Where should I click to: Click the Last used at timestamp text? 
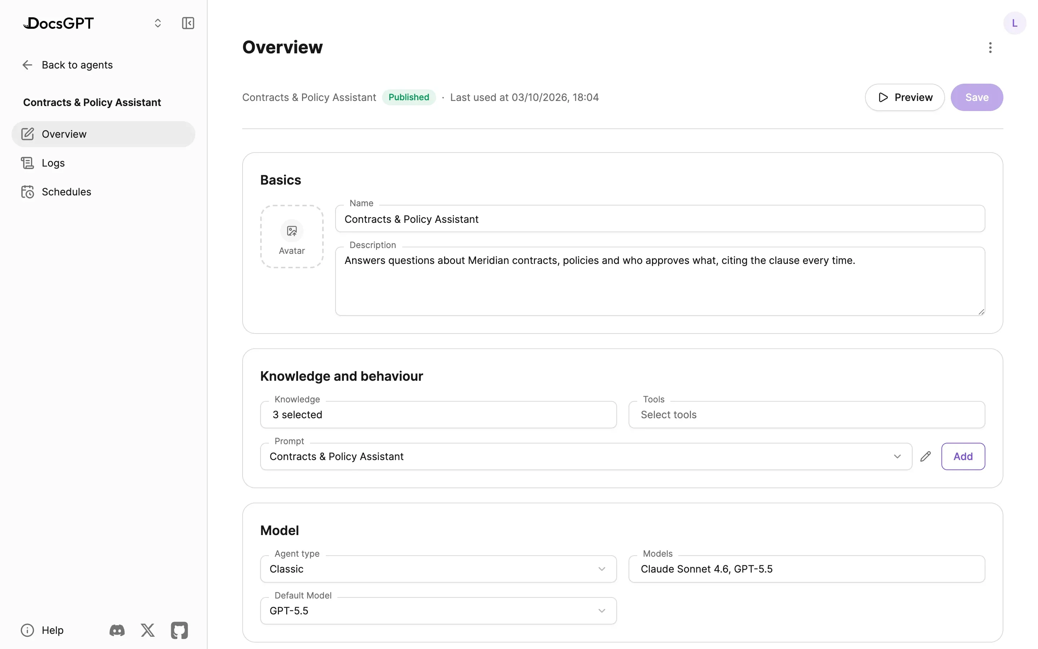(x=524, y=97)
